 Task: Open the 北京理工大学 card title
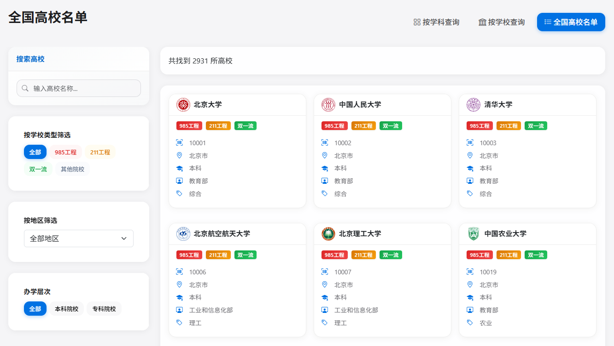coord(360,234)
